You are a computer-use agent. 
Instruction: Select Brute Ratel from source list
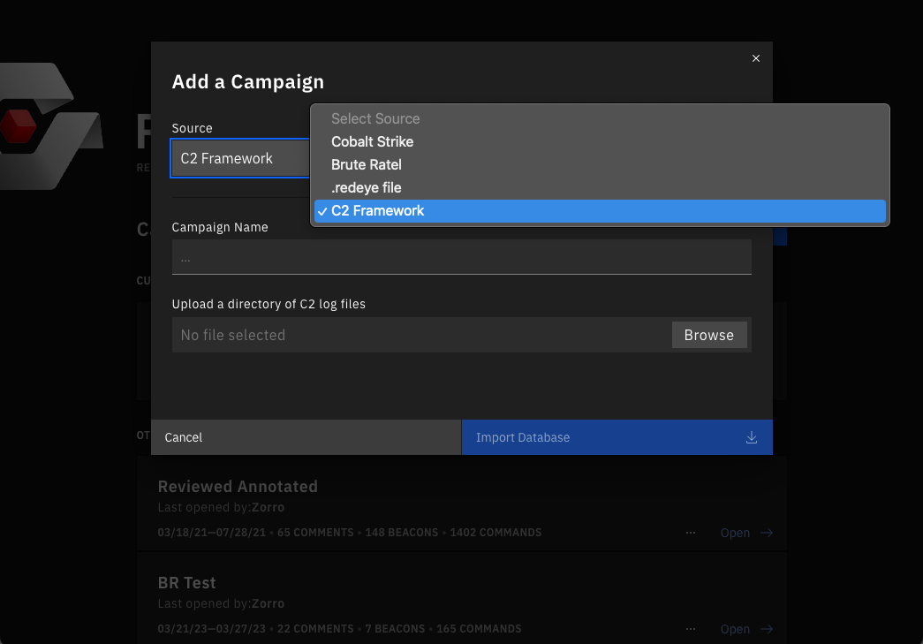click(600, 165)
